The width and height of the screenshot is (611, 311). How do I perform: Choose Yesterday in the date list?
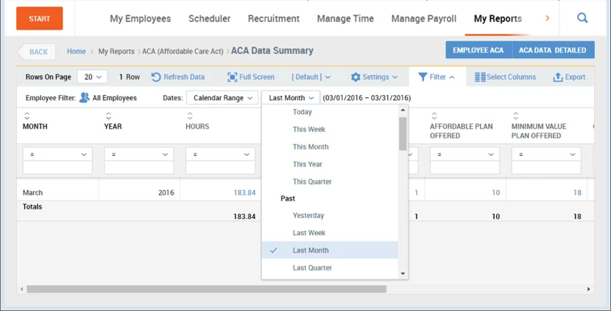(308, 216)
